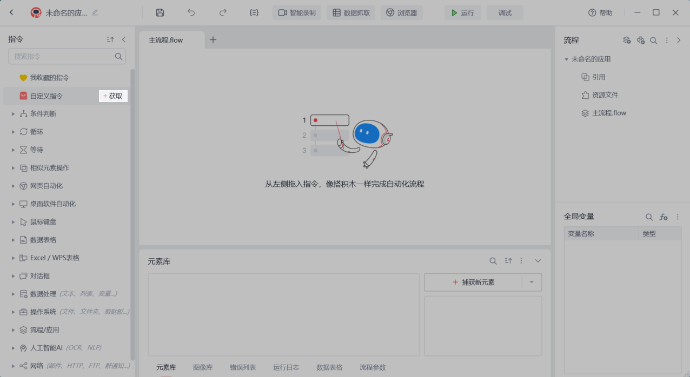Screen dimensions: 690x377
Task: Click into the 搜索指令 search field
Action: click(62, 56)
